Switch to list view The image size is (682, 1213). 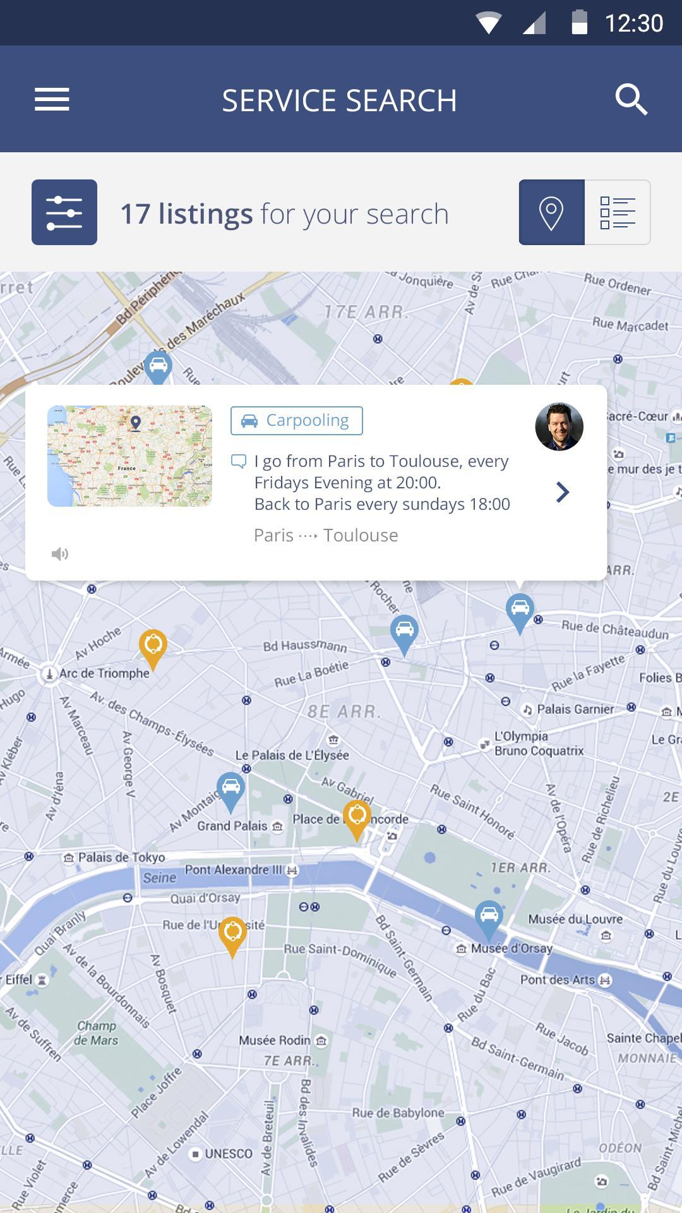[x=618, y=212]
